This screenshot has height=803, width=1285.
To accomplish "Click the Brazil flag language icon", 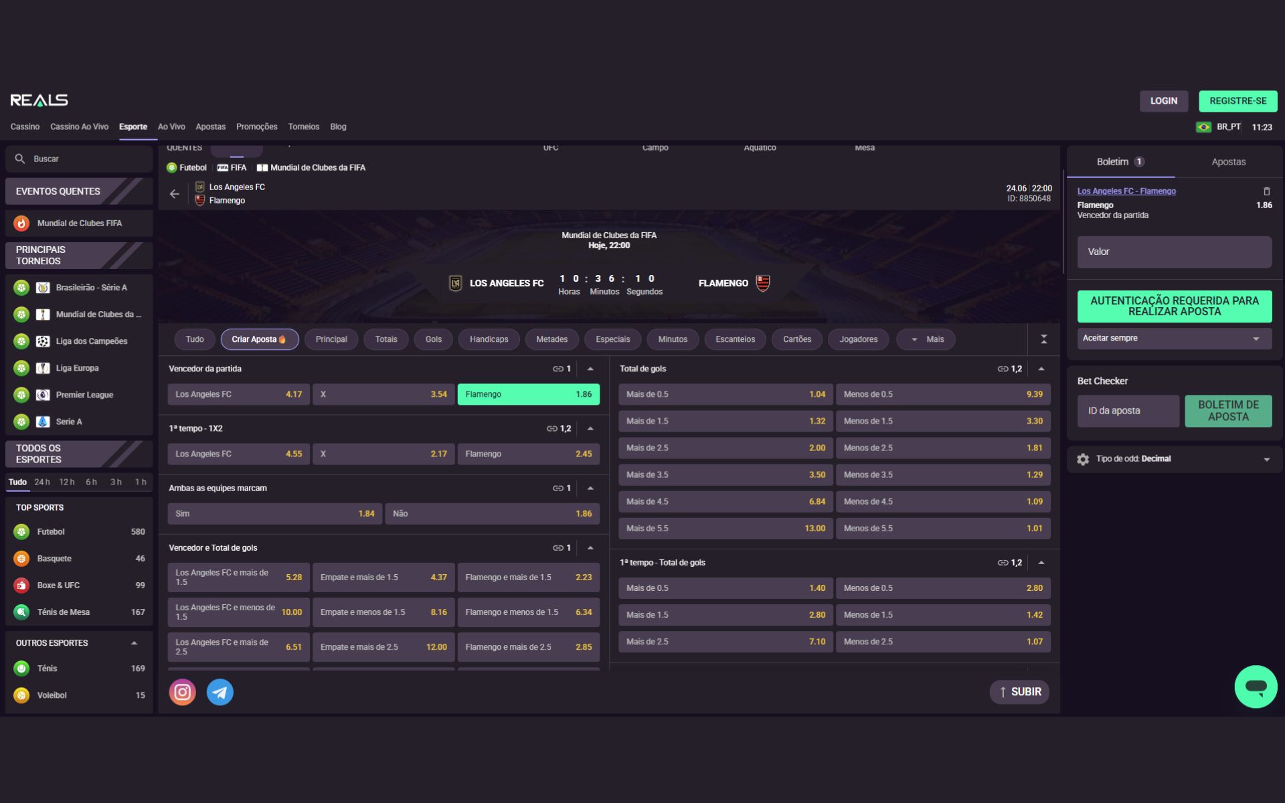I will click(1203, 127).
